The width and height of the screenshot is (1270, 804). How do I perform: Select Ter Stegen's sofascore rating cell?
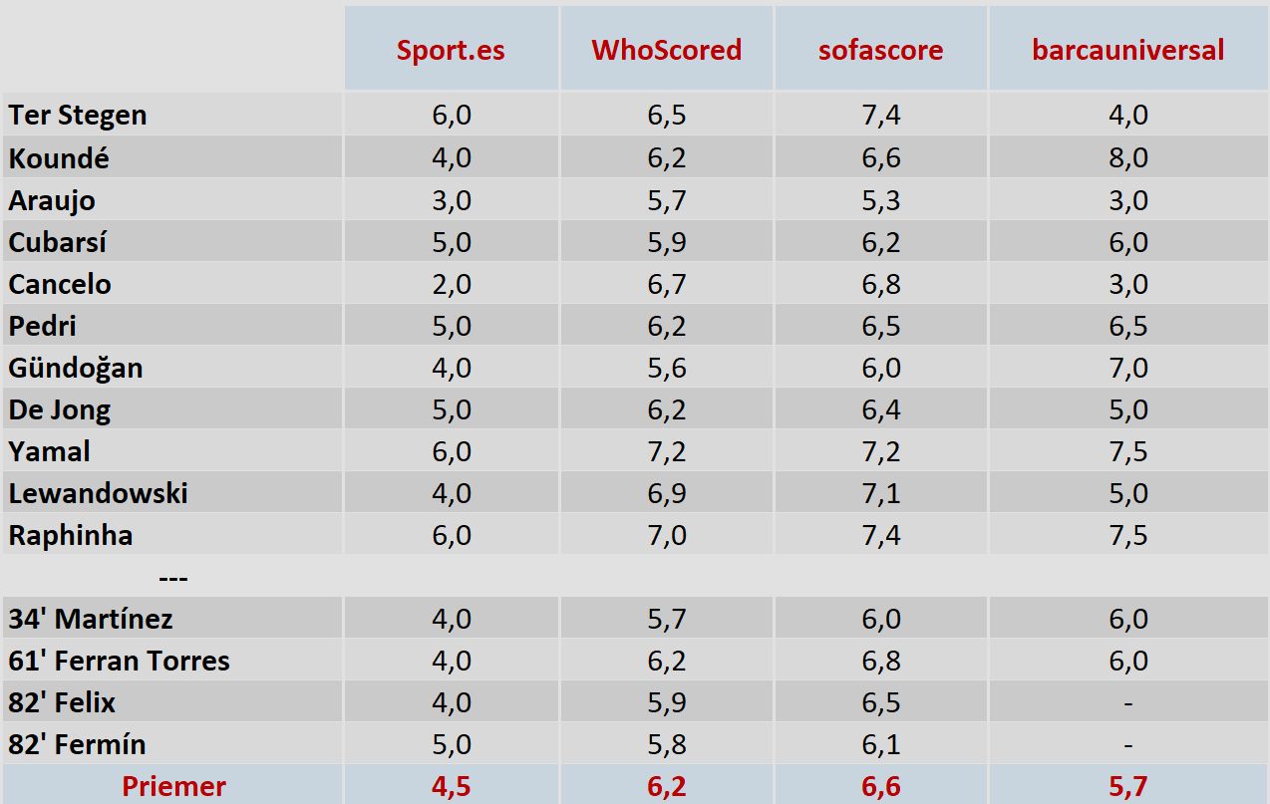point(880,116)
